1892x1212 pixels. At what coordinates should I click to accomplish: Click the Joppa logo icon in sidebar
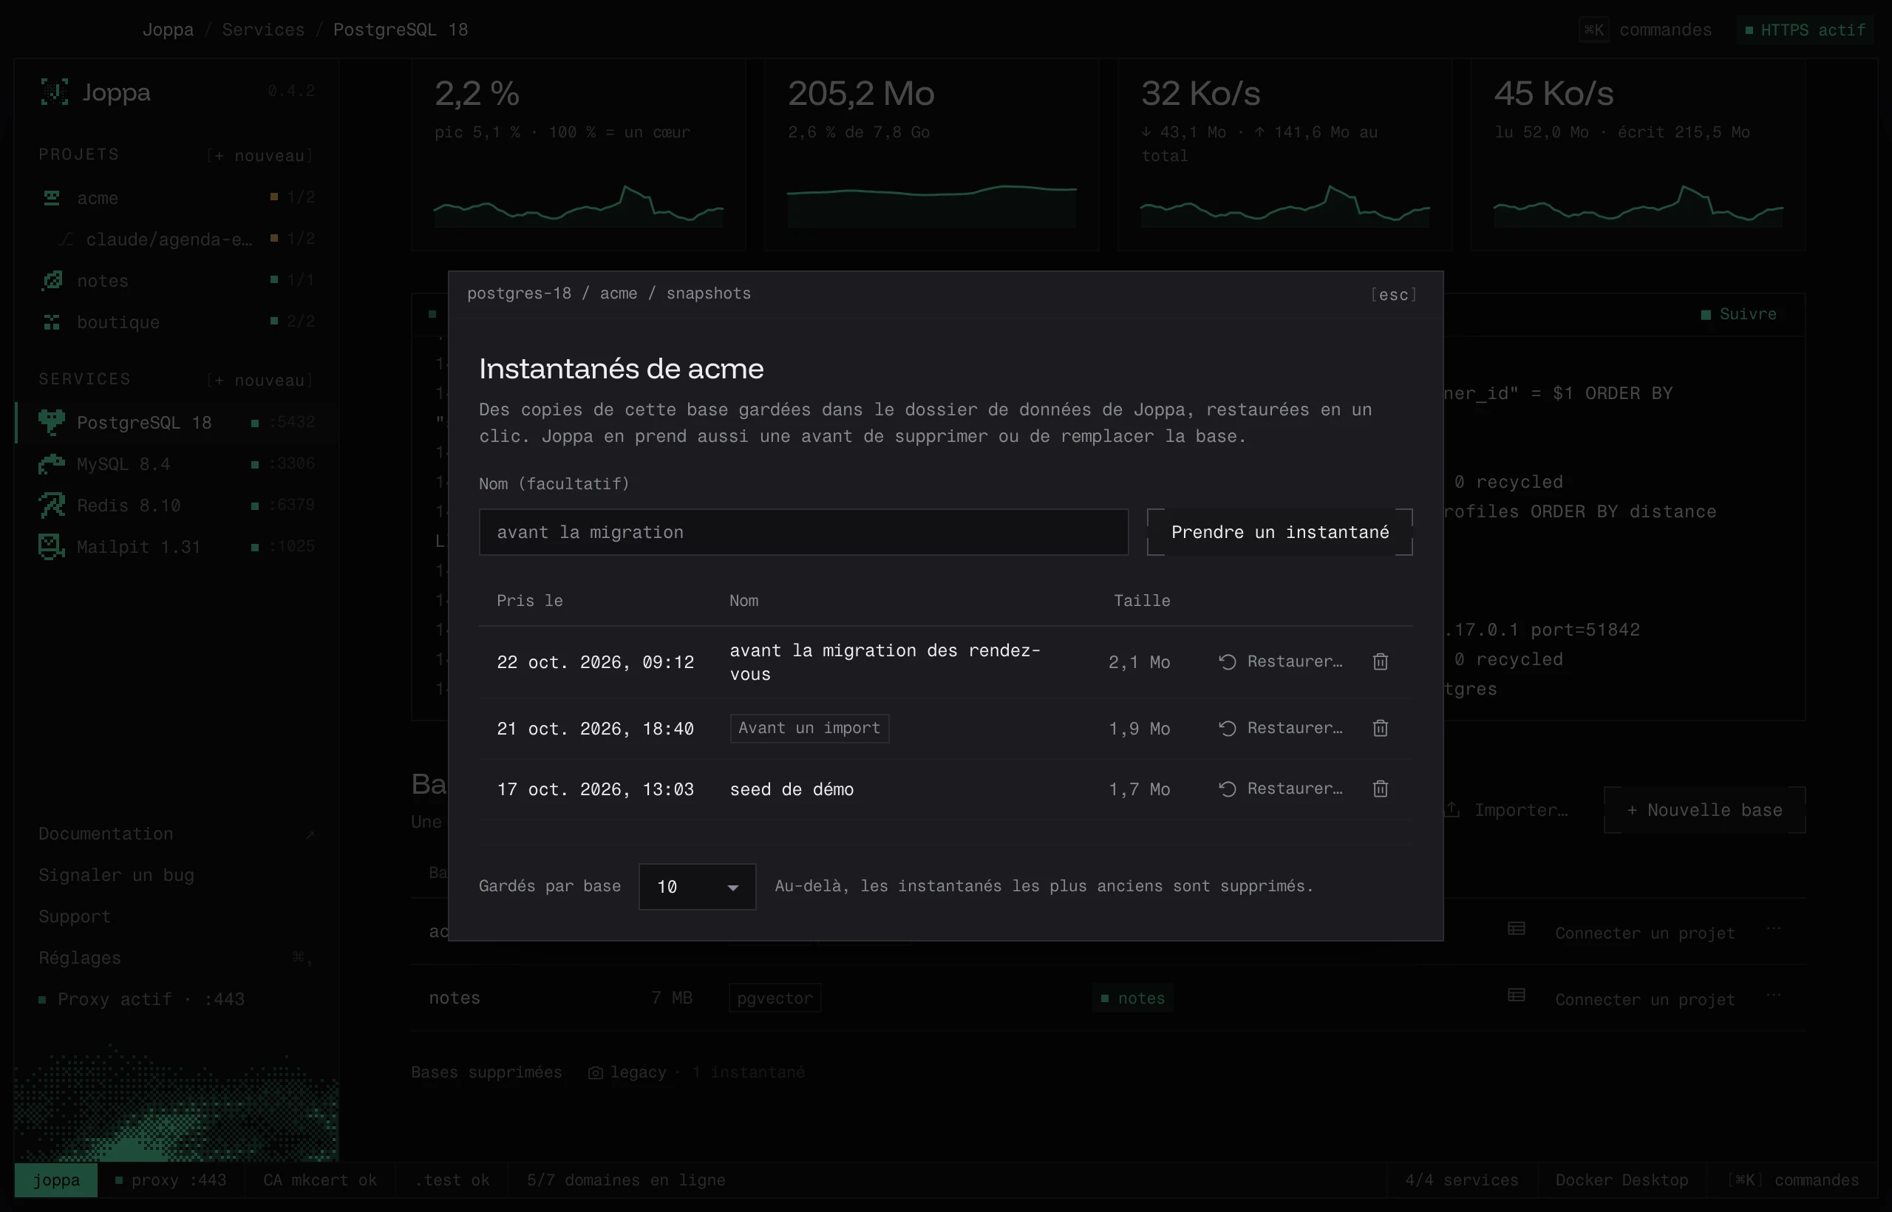[x=54, y=92]
